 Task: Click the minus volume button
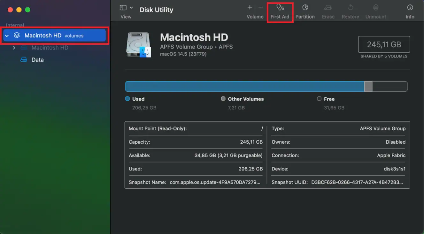click(261, 7)
